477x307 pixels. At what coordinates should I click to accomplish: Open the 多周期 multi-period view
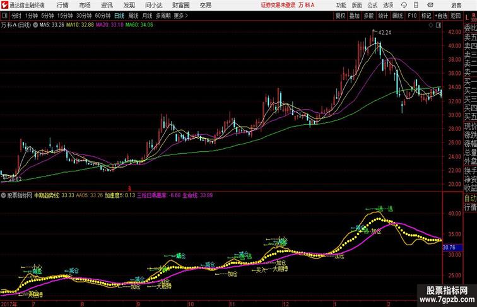(x=163, y=16)
